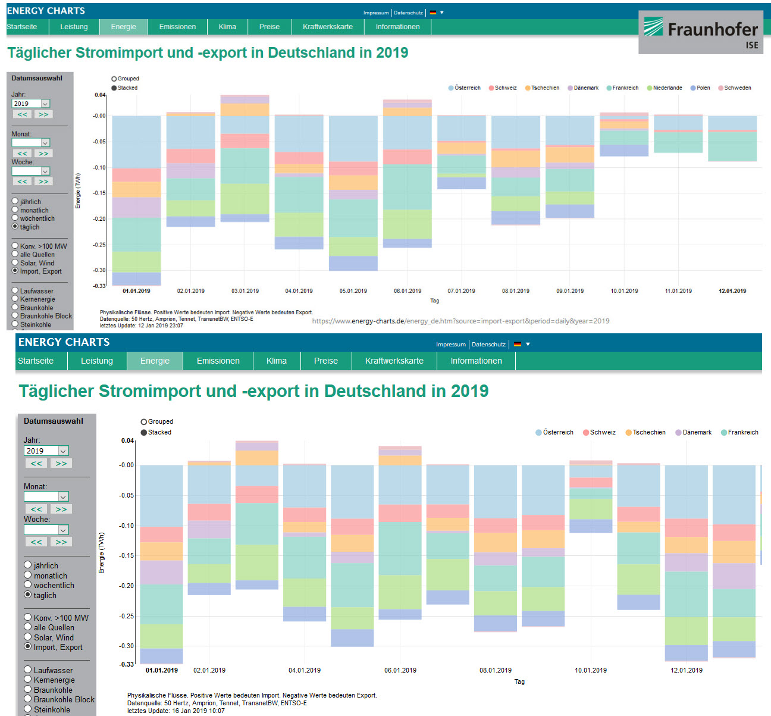Open Kraftwerkskarte in the upper navigation bar

point(327,27)
